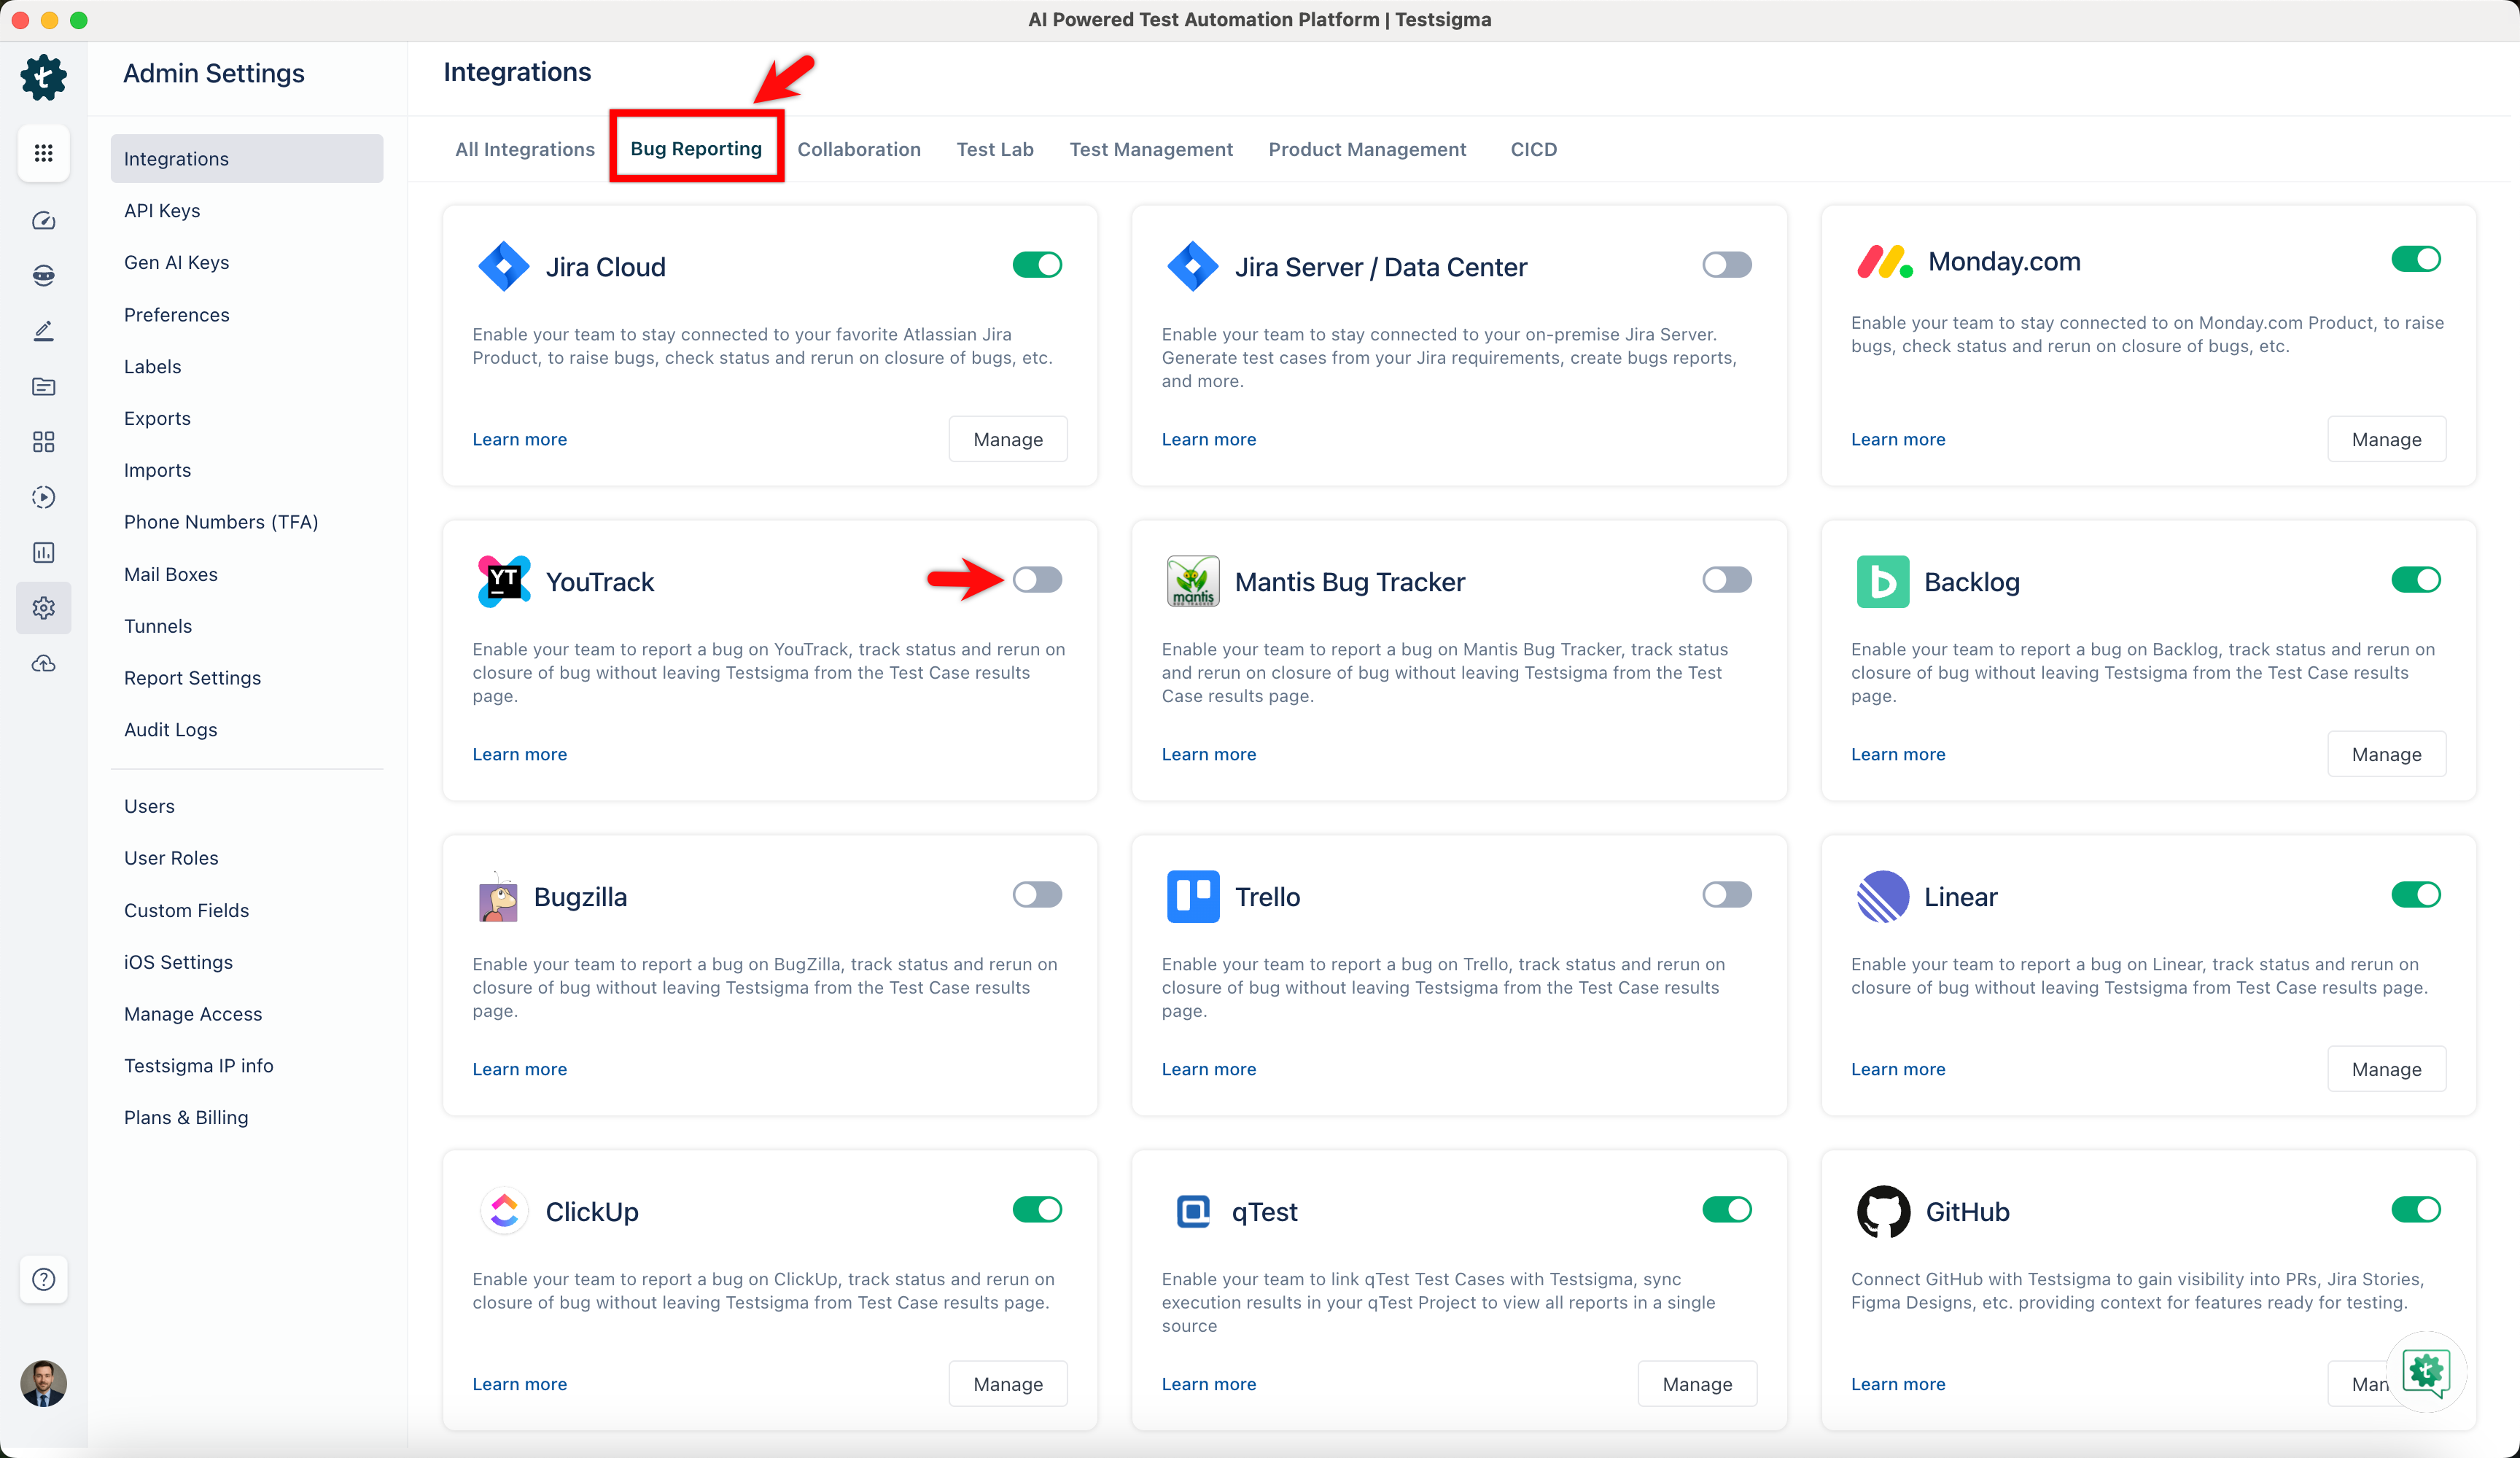Screen dimensions: 2520x1458
Task: Click the robot agent icon in sidebar
Action: click(x=43, y=276)
